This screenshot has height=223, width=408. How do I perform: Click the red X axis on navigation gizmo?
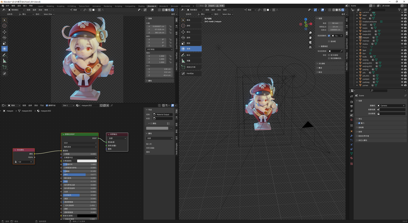311,24
